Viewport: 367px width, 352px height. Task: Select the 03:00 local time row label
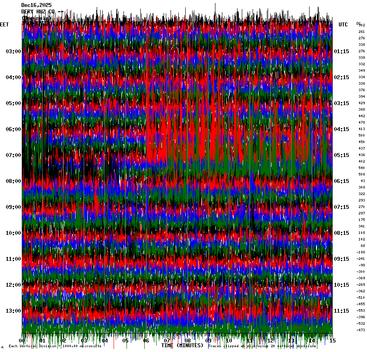13,51
